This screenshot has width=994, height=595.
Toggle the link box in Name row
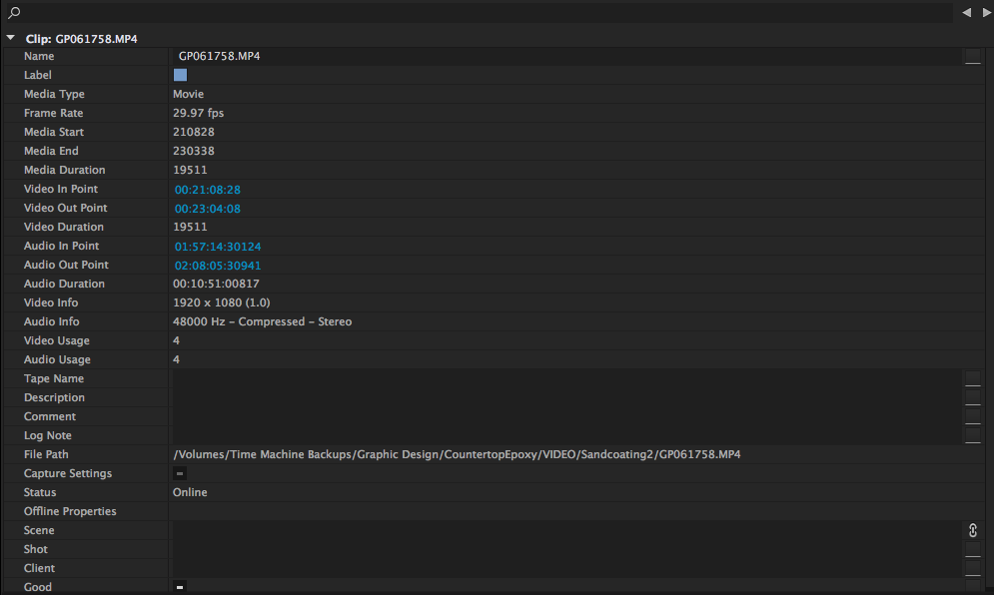[x=972, y=56]
